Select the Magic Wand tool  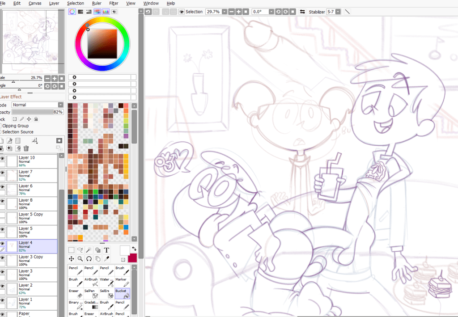pos(89,250)
